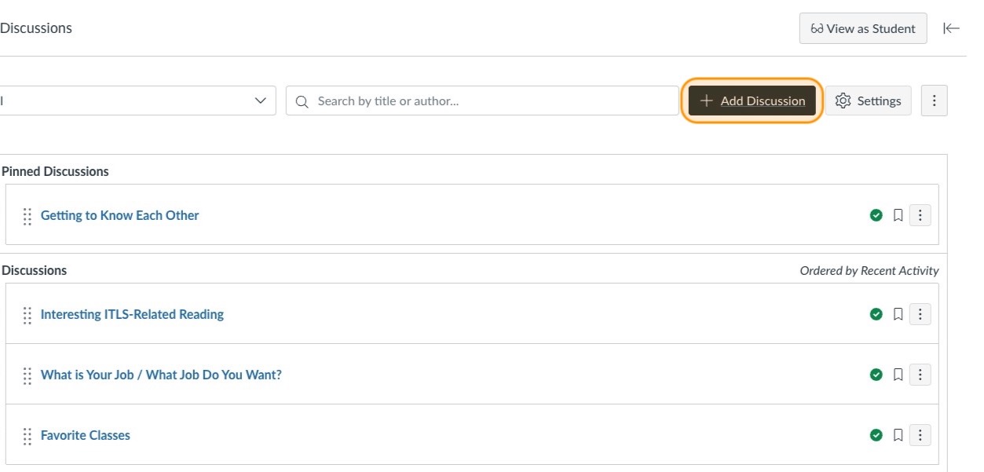Open the Favorite Classes discussion
This screenshot has width=984, height=472.
[x=85, y=434]
